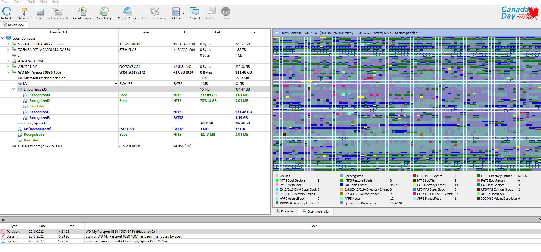541x252 pixels.
Task: Collapse the Empty Space35 tree node
Action: [14, 89]
